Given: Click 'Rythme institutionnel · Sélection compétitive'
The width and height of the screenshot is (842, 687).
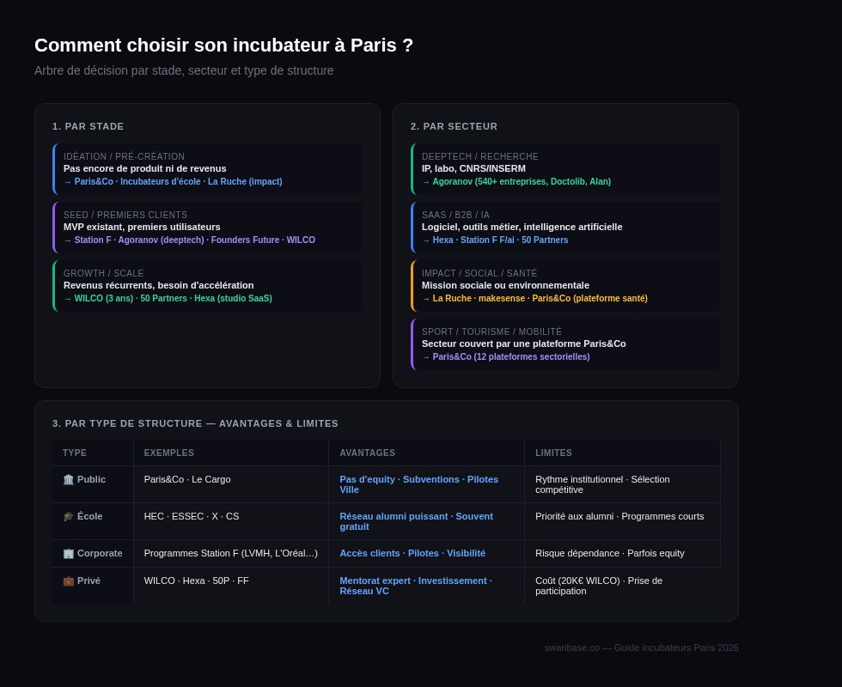Looking at the screenshot, I should (x=602, y=484).
